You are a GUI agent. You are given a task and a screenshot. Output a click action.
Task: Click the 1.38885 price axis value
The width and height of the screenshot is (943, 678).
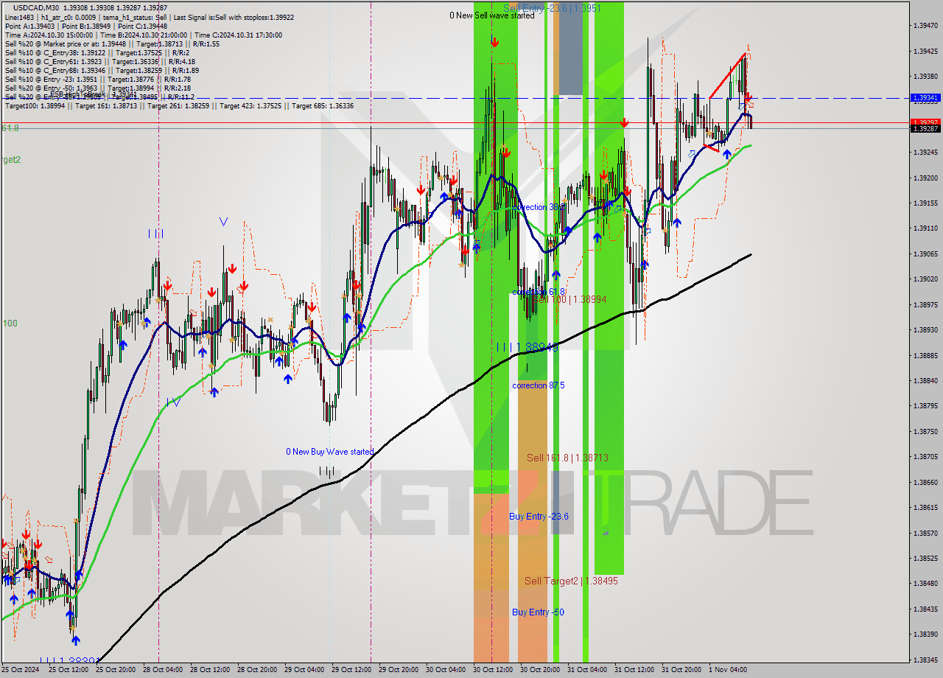coord(925,355)
